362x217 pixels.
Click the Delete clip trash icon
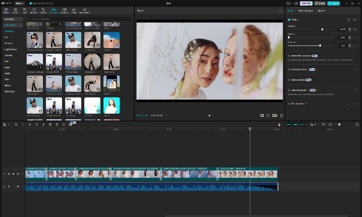click(x=50, y=125)
